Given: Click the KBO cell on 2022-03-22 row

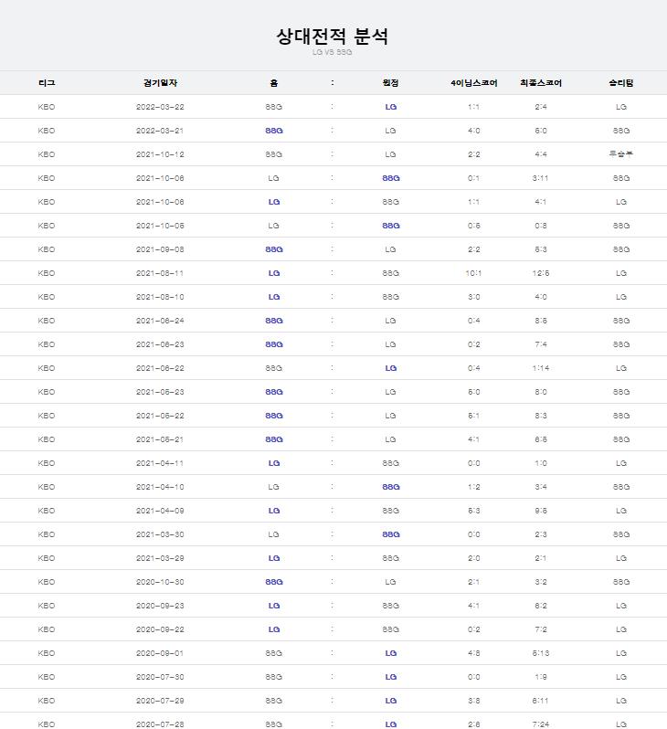Looking at the screenshot, I should click(47, 107).
